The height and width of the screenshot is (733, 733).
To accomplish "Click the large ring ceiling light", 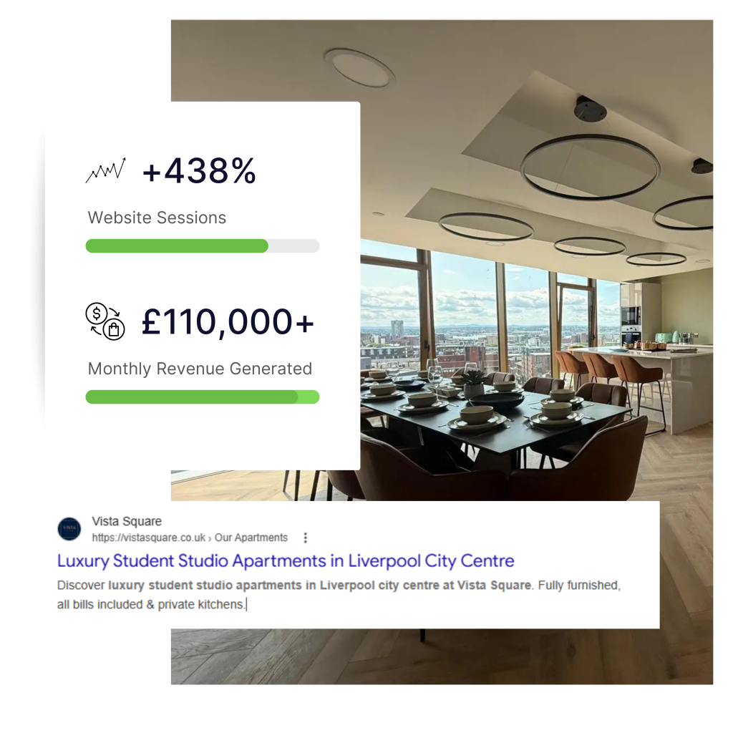I will (591, 167).
